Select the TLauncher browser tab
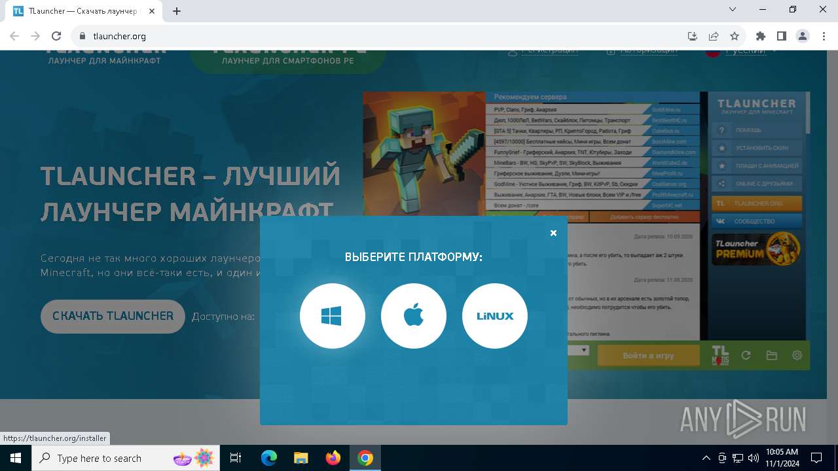The image size is (838, 471). click(x=85, y=11)
